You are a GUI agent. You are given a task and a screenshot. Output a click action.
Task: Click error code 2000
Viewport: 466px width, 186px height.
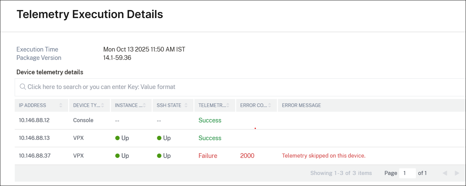(247, 156)
